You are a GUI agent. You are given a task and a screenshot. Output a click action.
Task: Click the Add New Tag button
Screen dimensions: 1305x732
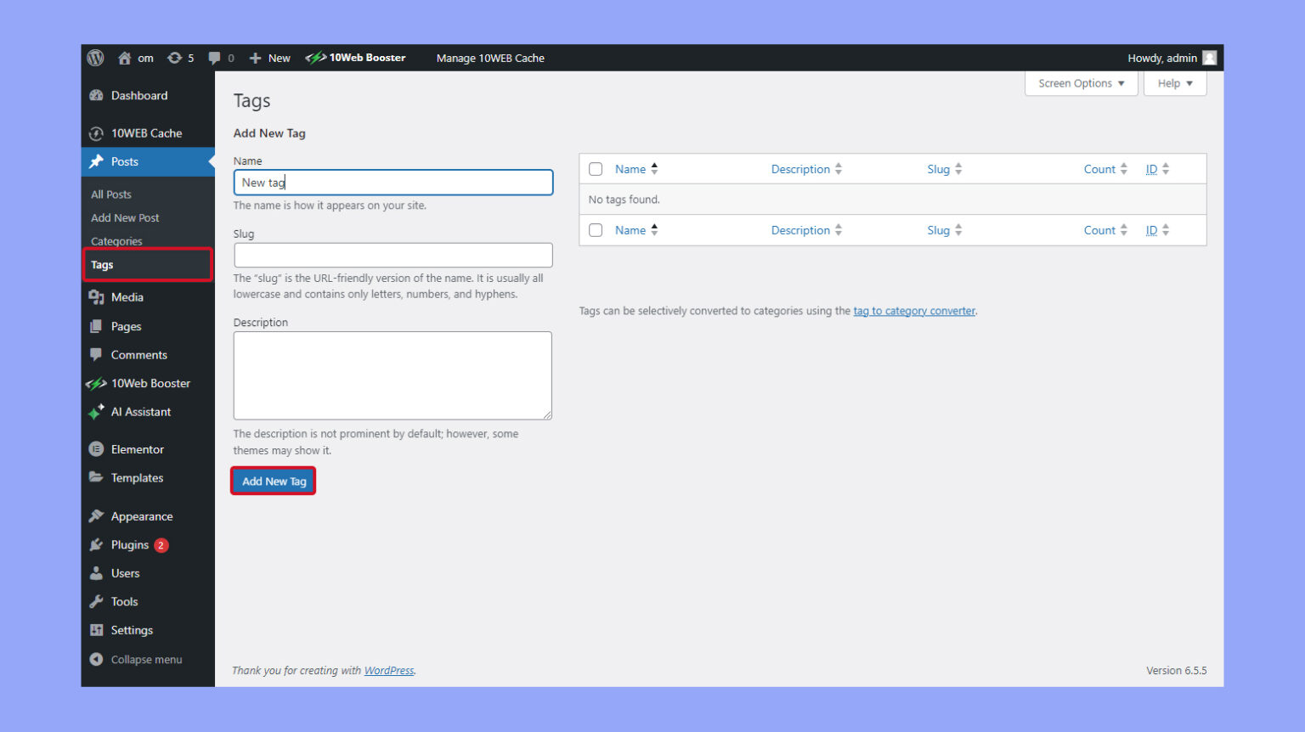(273, 481)
